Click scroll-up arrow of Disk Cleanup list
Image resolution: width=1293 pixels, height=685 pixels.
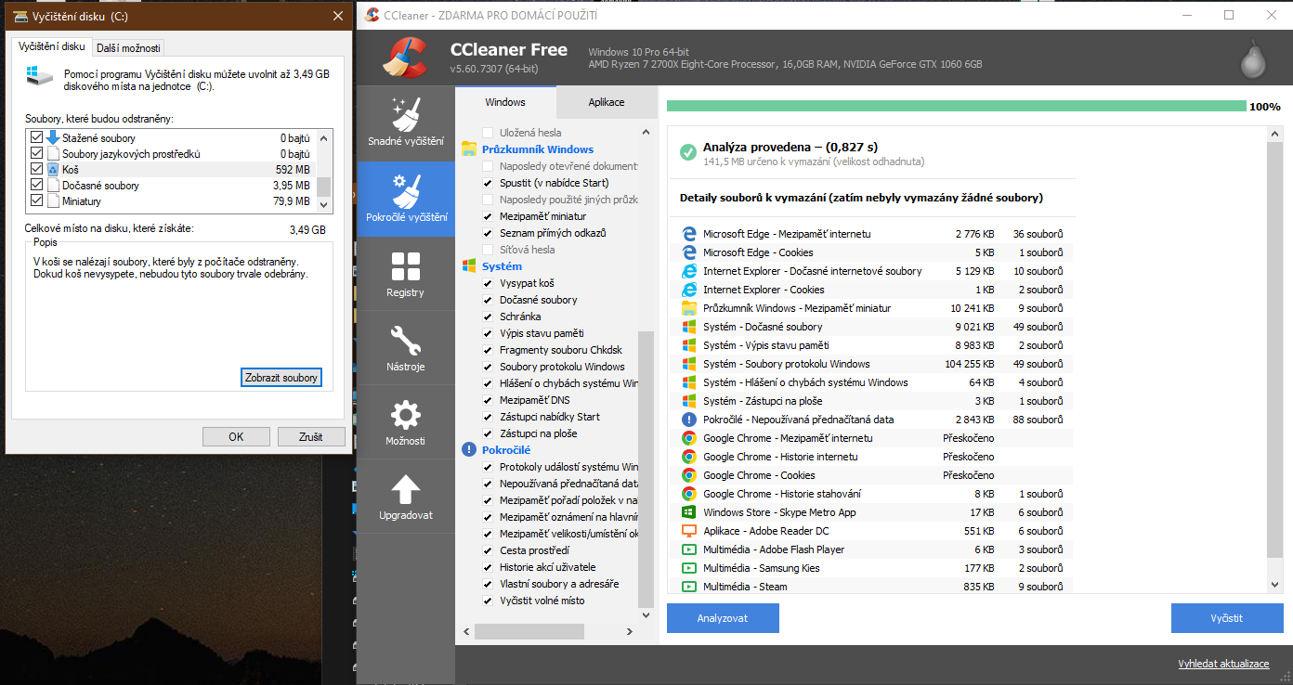coord(324,137)
